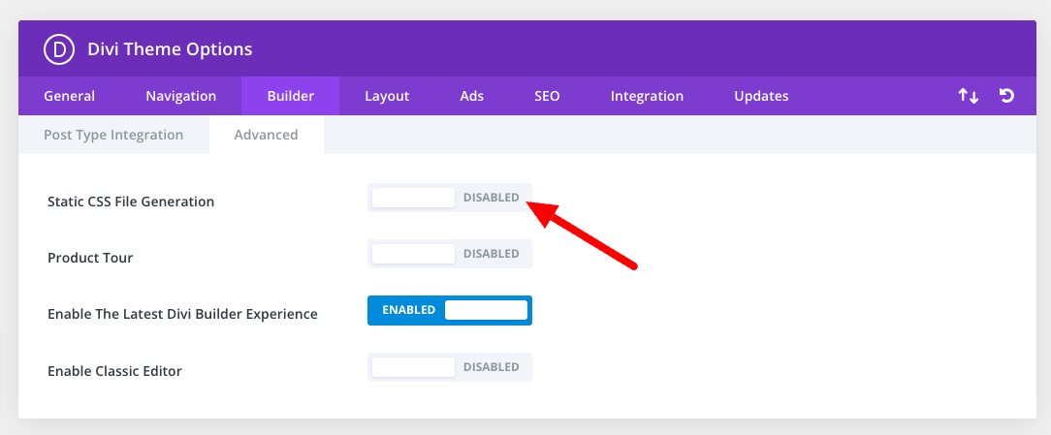This screenshot has height=435, width=1051.
Task: Click the Divi Theme Options title
Action: pos(170,49)
